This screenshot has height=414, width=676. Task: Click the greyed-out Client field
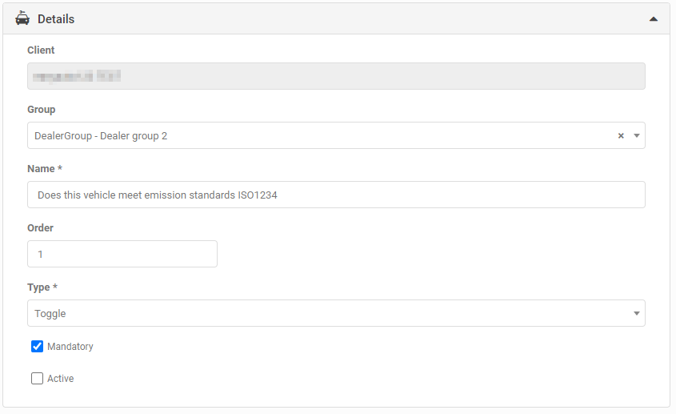pyautogui.click(x=336, y=76)
